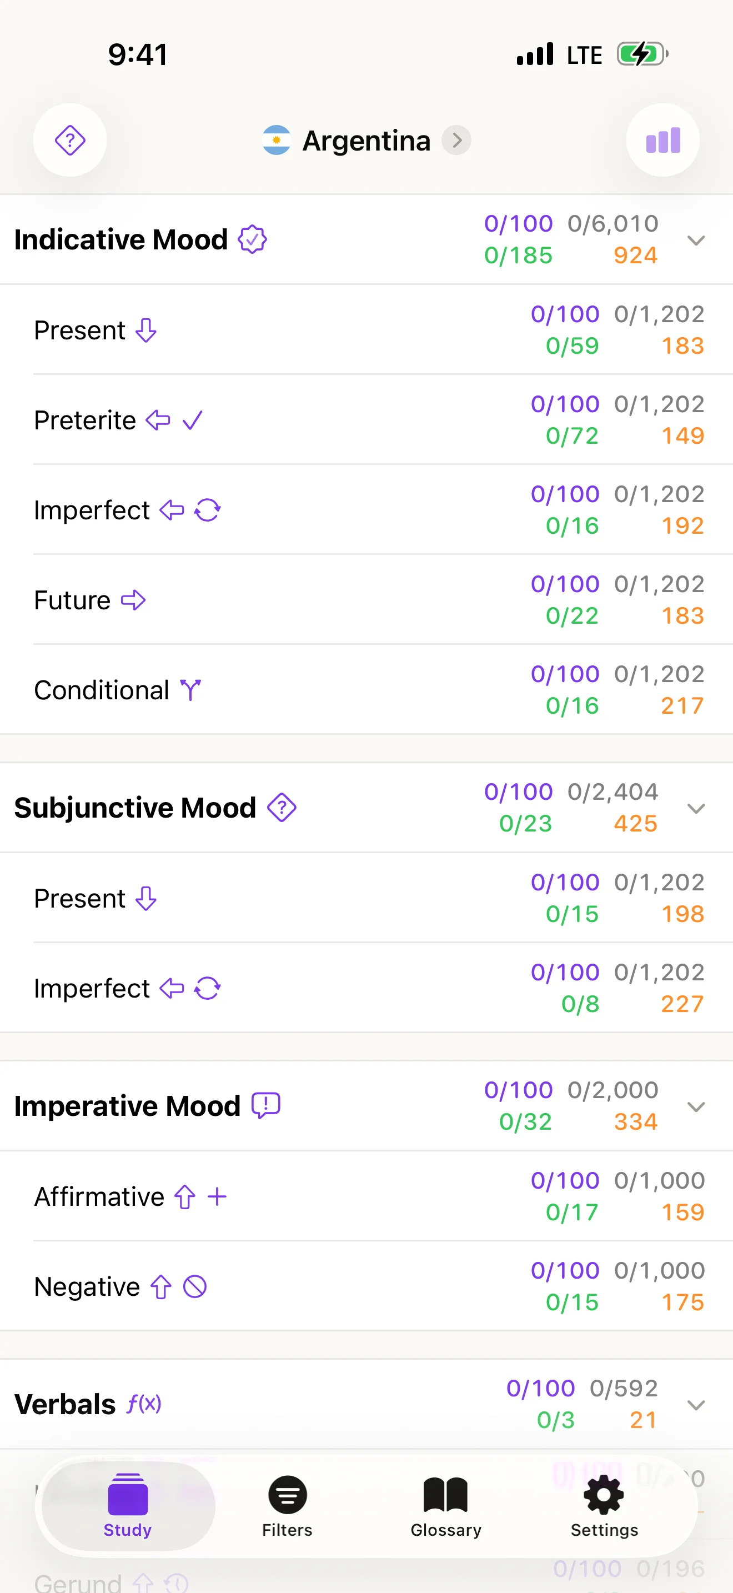The image size is (733, 1593).
Task: Tap the Imperative Mood exclamation bubble icon
Action: (x=266, y=1106)
